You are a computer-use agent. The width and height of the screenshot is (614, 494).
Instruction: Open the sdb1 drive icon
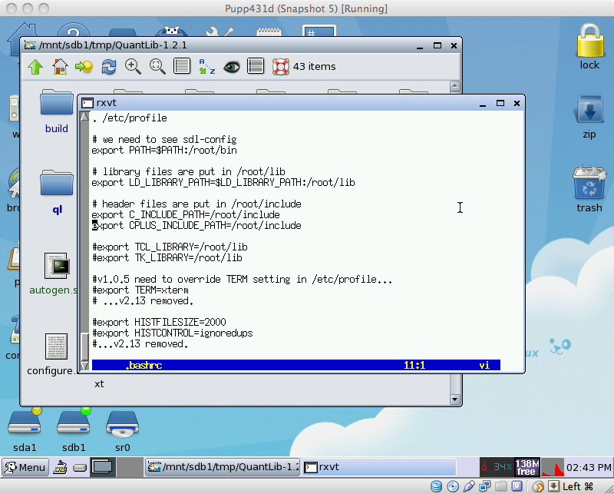pyautogui.click(x=74, y=428)
